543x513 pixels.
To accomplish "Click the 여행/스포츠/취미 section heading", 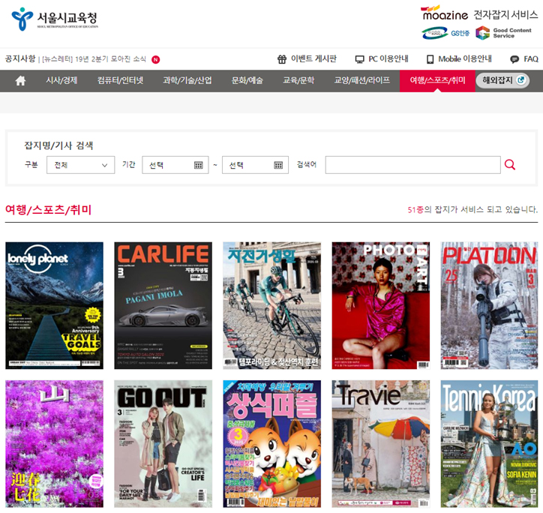I will [x=49, y=210].
